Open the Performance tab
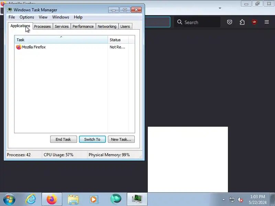The height and width of the screenshot is (206, 275). (83, 26)
